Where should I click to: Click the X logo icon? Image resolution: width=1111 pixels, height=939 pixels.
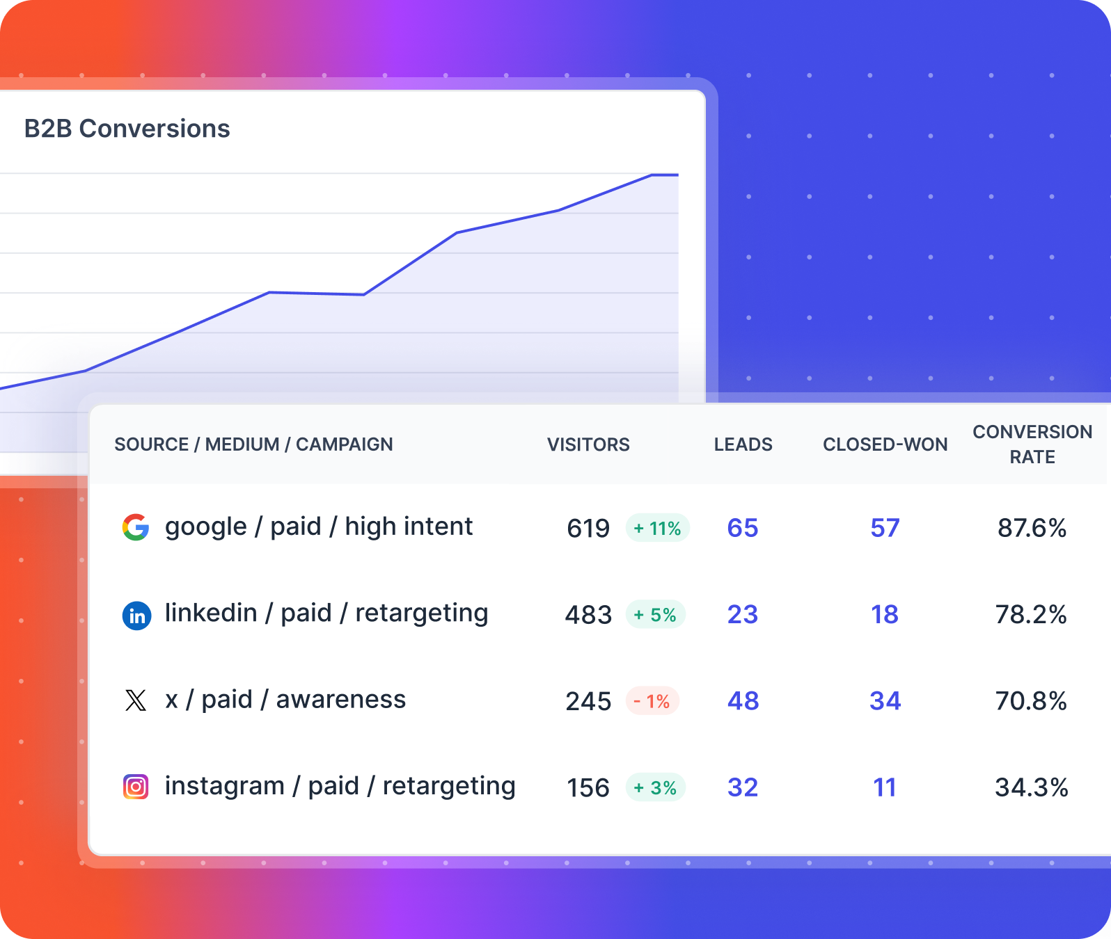tap(136, 700)
